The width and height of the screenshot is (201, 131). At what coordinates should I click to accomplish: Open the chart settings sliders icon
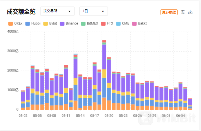point(183,12)
